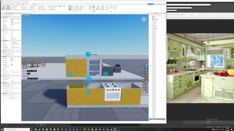Click the browser window address bar
The image size is (234, 131).
(x=200, y=17)
